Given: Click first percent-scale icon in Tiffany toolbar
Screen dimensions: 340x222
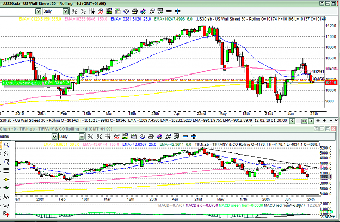Looking at the screenshot, I should [x=91, y=137].
